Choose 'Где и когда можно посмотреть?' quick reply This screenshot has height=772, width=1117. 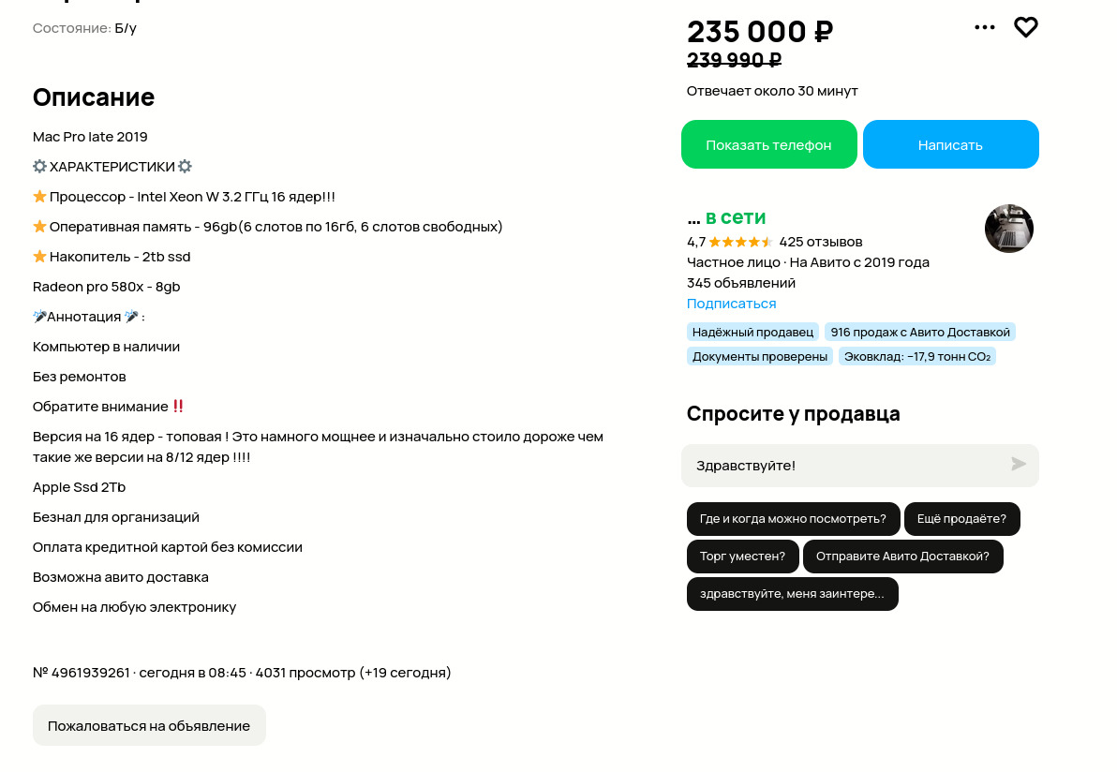(x=793, y=519)
